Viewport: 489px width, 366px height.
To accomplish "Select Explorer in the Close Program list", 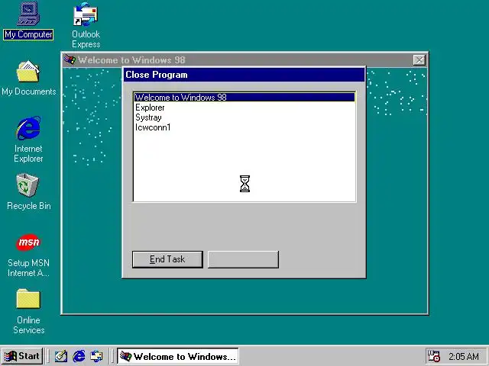I will click(244, 108).
